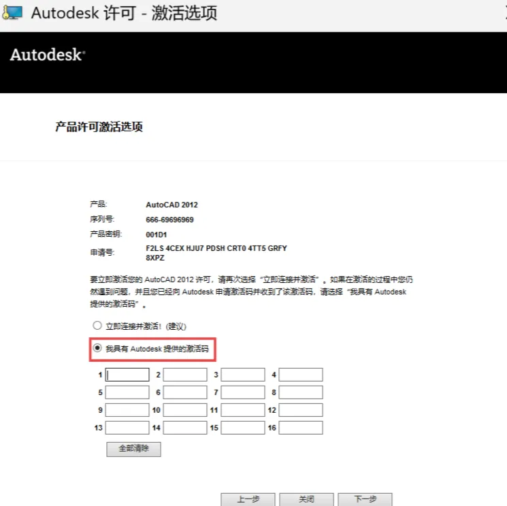Click activation code field 6
The image size is (507, 506).
point(185,392)
